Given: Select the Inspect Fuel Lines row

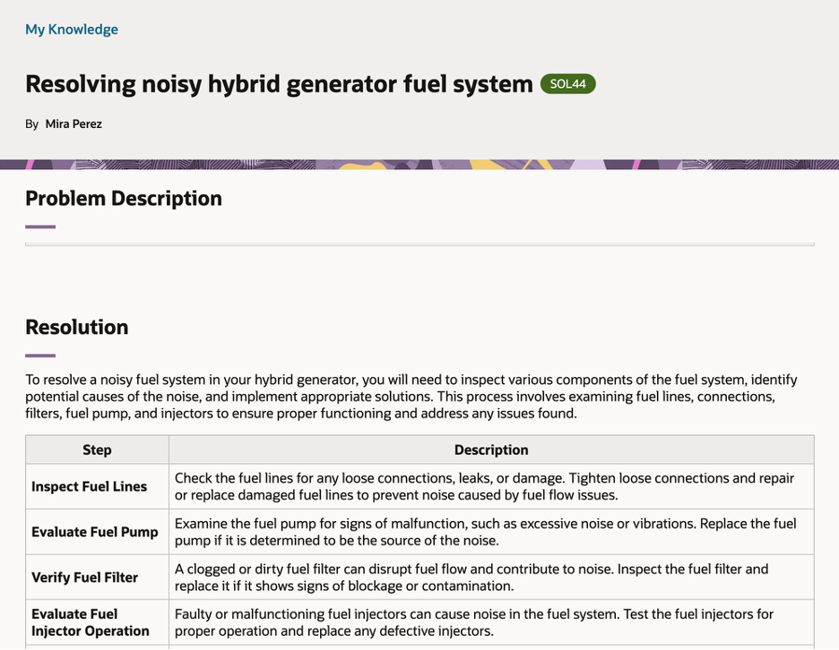Looking at the screenshot, I should click(419, 486).
